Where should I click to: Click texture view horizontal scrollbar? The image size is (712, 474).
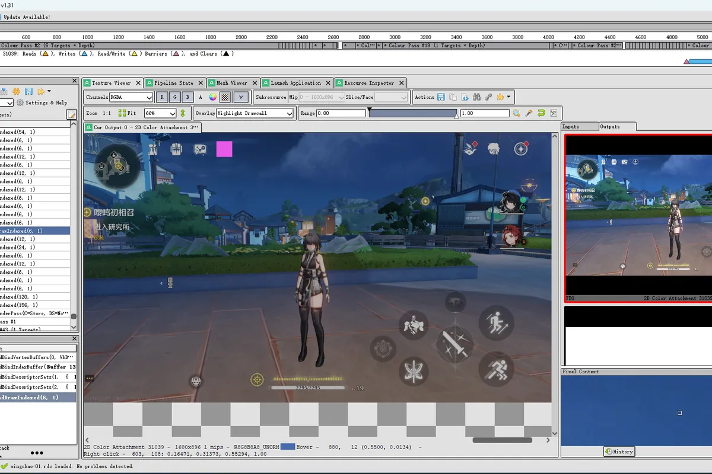coord(503,440)
